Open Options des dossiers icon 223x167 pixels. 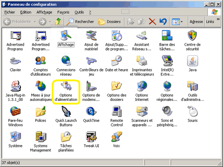coord(116,86)
